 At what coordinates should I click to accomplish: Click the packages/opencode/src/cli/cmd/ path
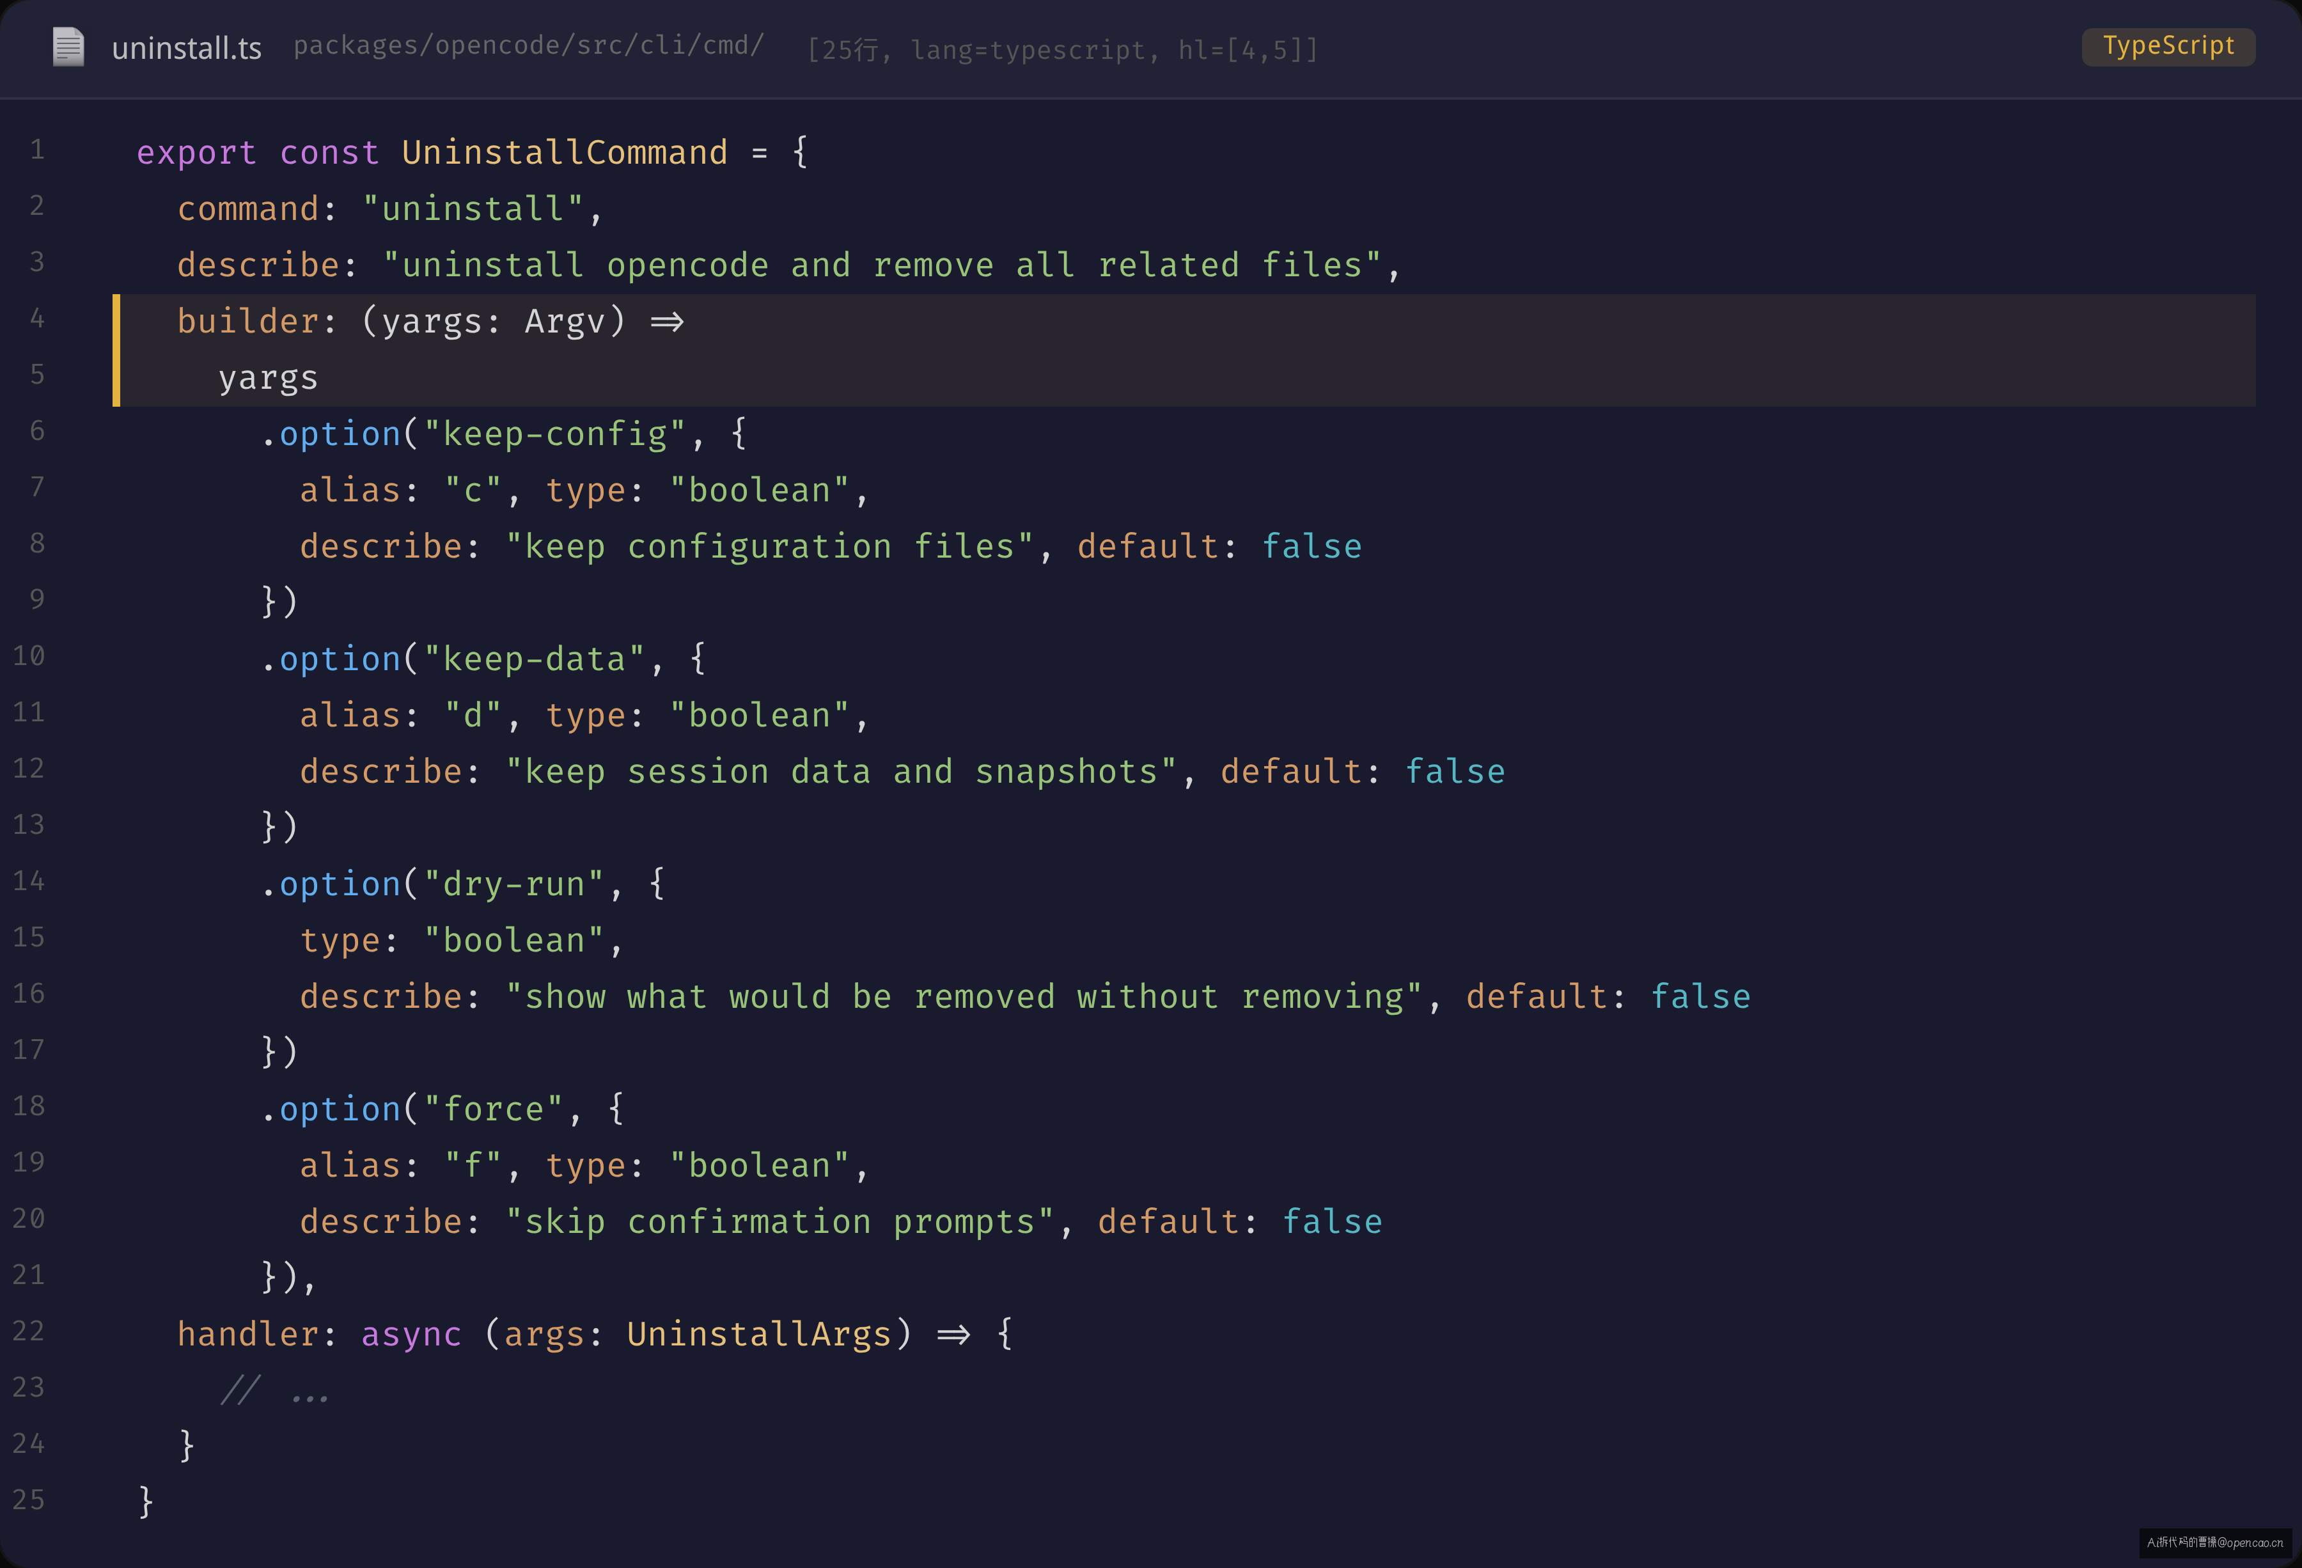click(529, 47)
